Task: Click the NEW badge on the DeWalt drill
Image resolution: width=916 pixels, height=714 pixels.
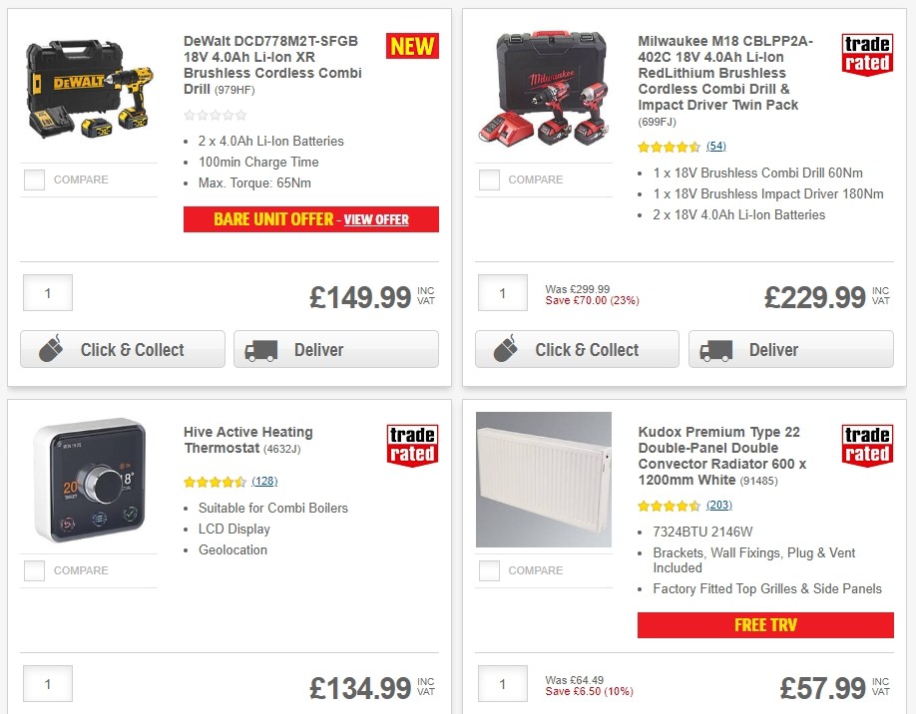Action: click(x=412, y=46)
